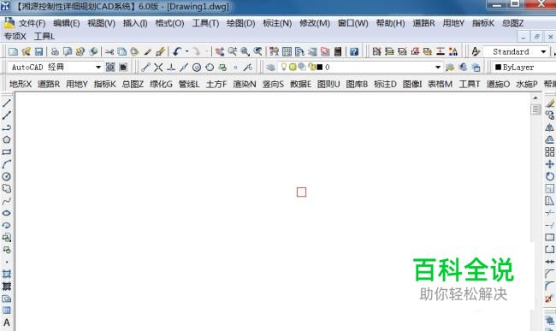Toggle layer 0 freeze sun icon
556x331 pixels.
coord(293,67)
